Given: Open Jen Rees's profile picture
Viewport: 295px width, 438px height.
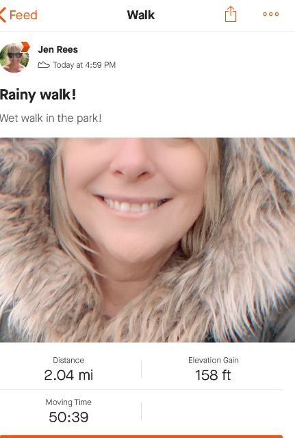Looking at the screenshot, I should [x=14, y=57].
